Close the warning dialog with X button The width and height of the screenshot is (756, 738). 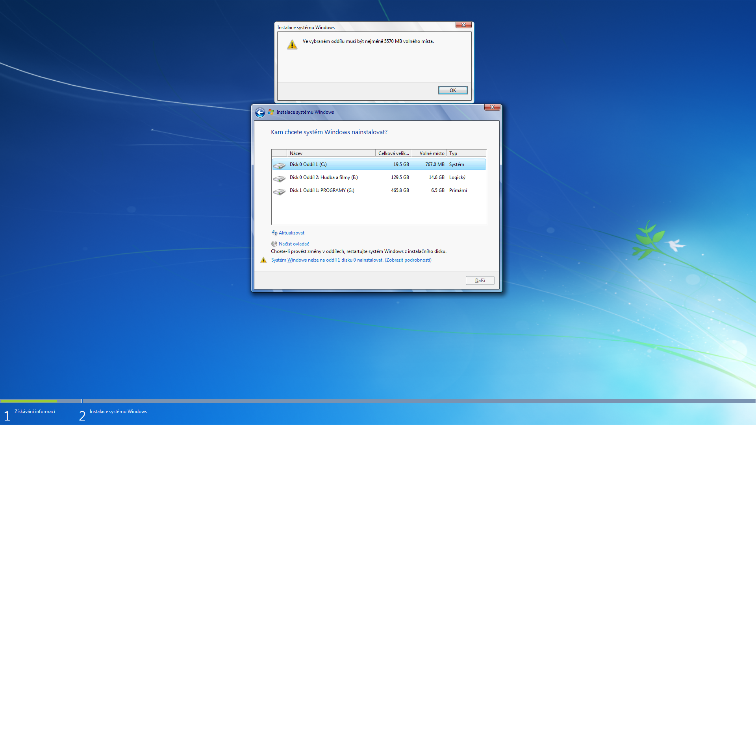pyautogui.click(x=463, y=25)
